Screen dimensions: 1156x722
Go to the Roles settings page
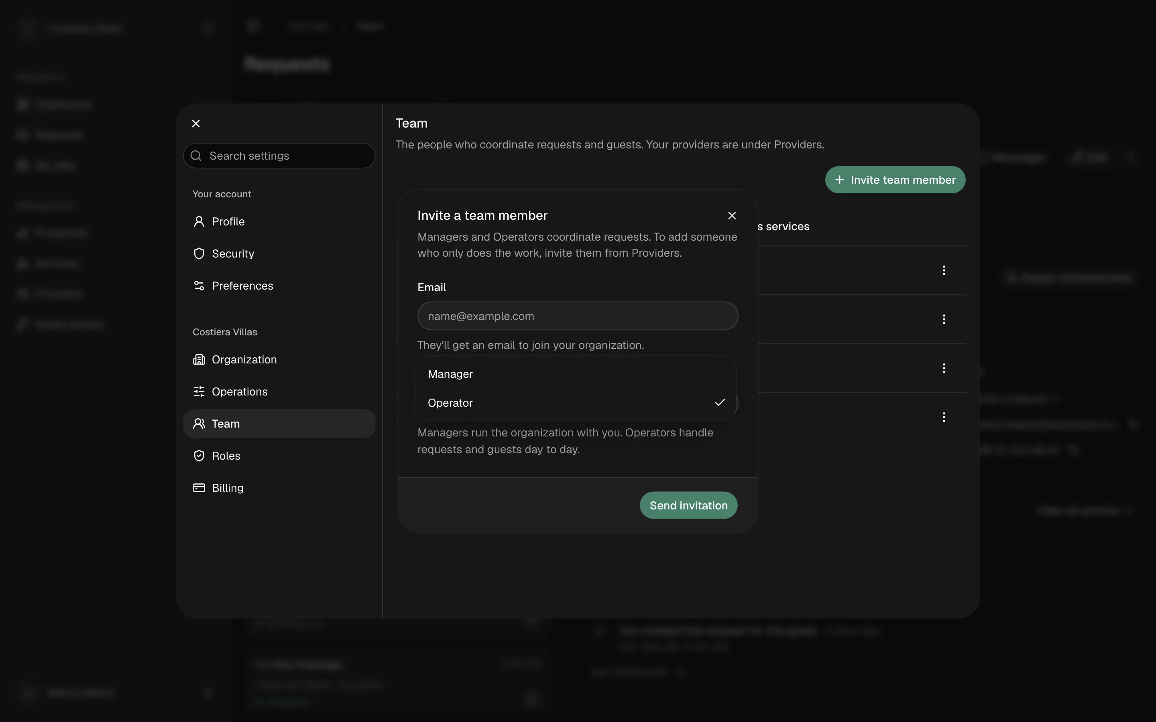click(x=279, y=456)
